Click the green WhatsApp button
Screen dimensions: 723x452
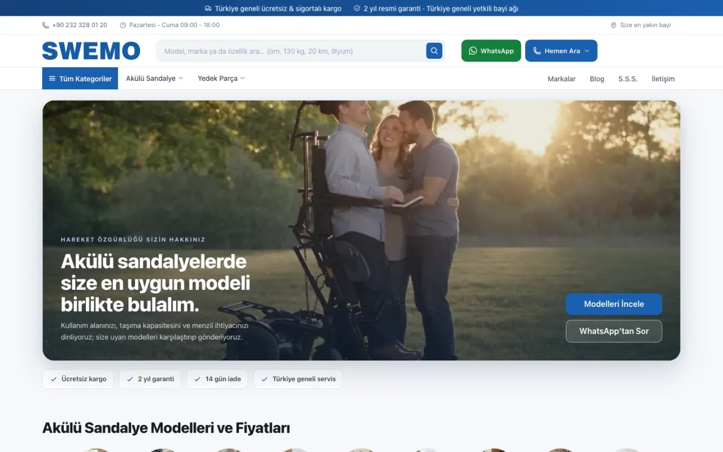click(491, 51)
